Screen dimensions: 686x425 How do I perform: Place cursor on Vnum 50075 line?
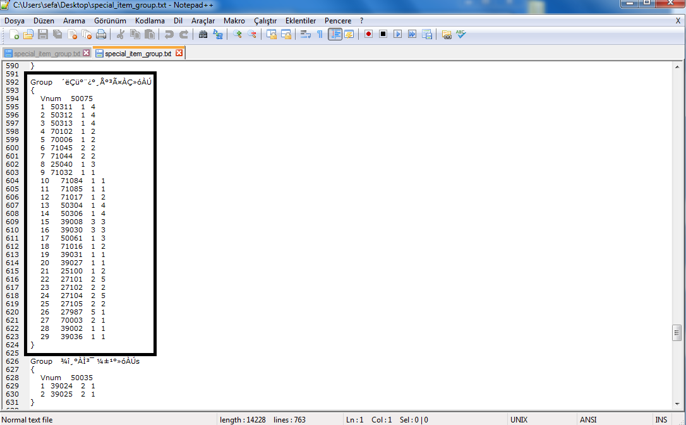click(x=66, y=99)
